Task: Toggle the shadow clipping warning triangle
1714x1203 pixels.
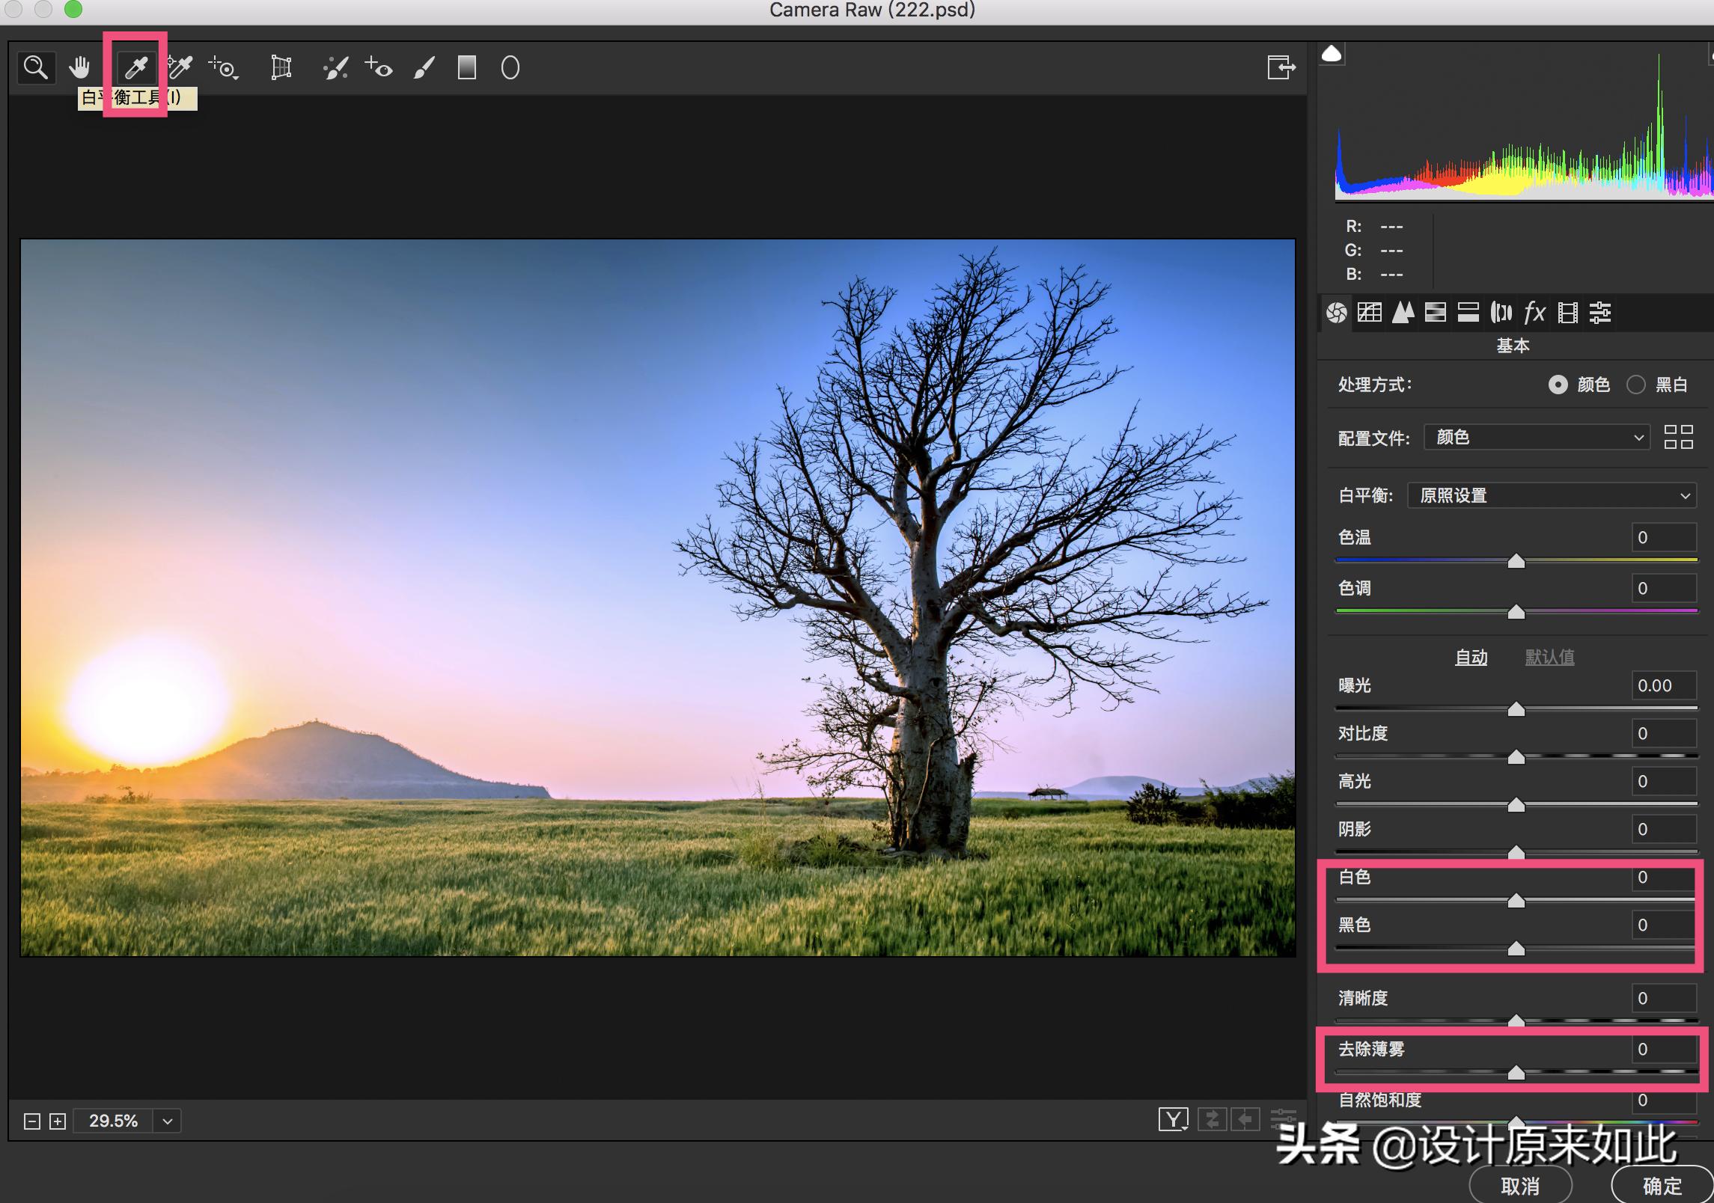Action: coord(1332,54)
